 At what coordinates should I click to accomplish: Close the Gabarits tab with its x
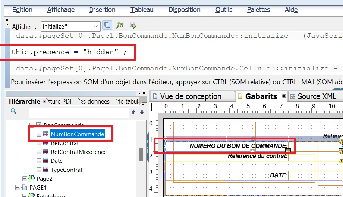click(x=284, y=96)
